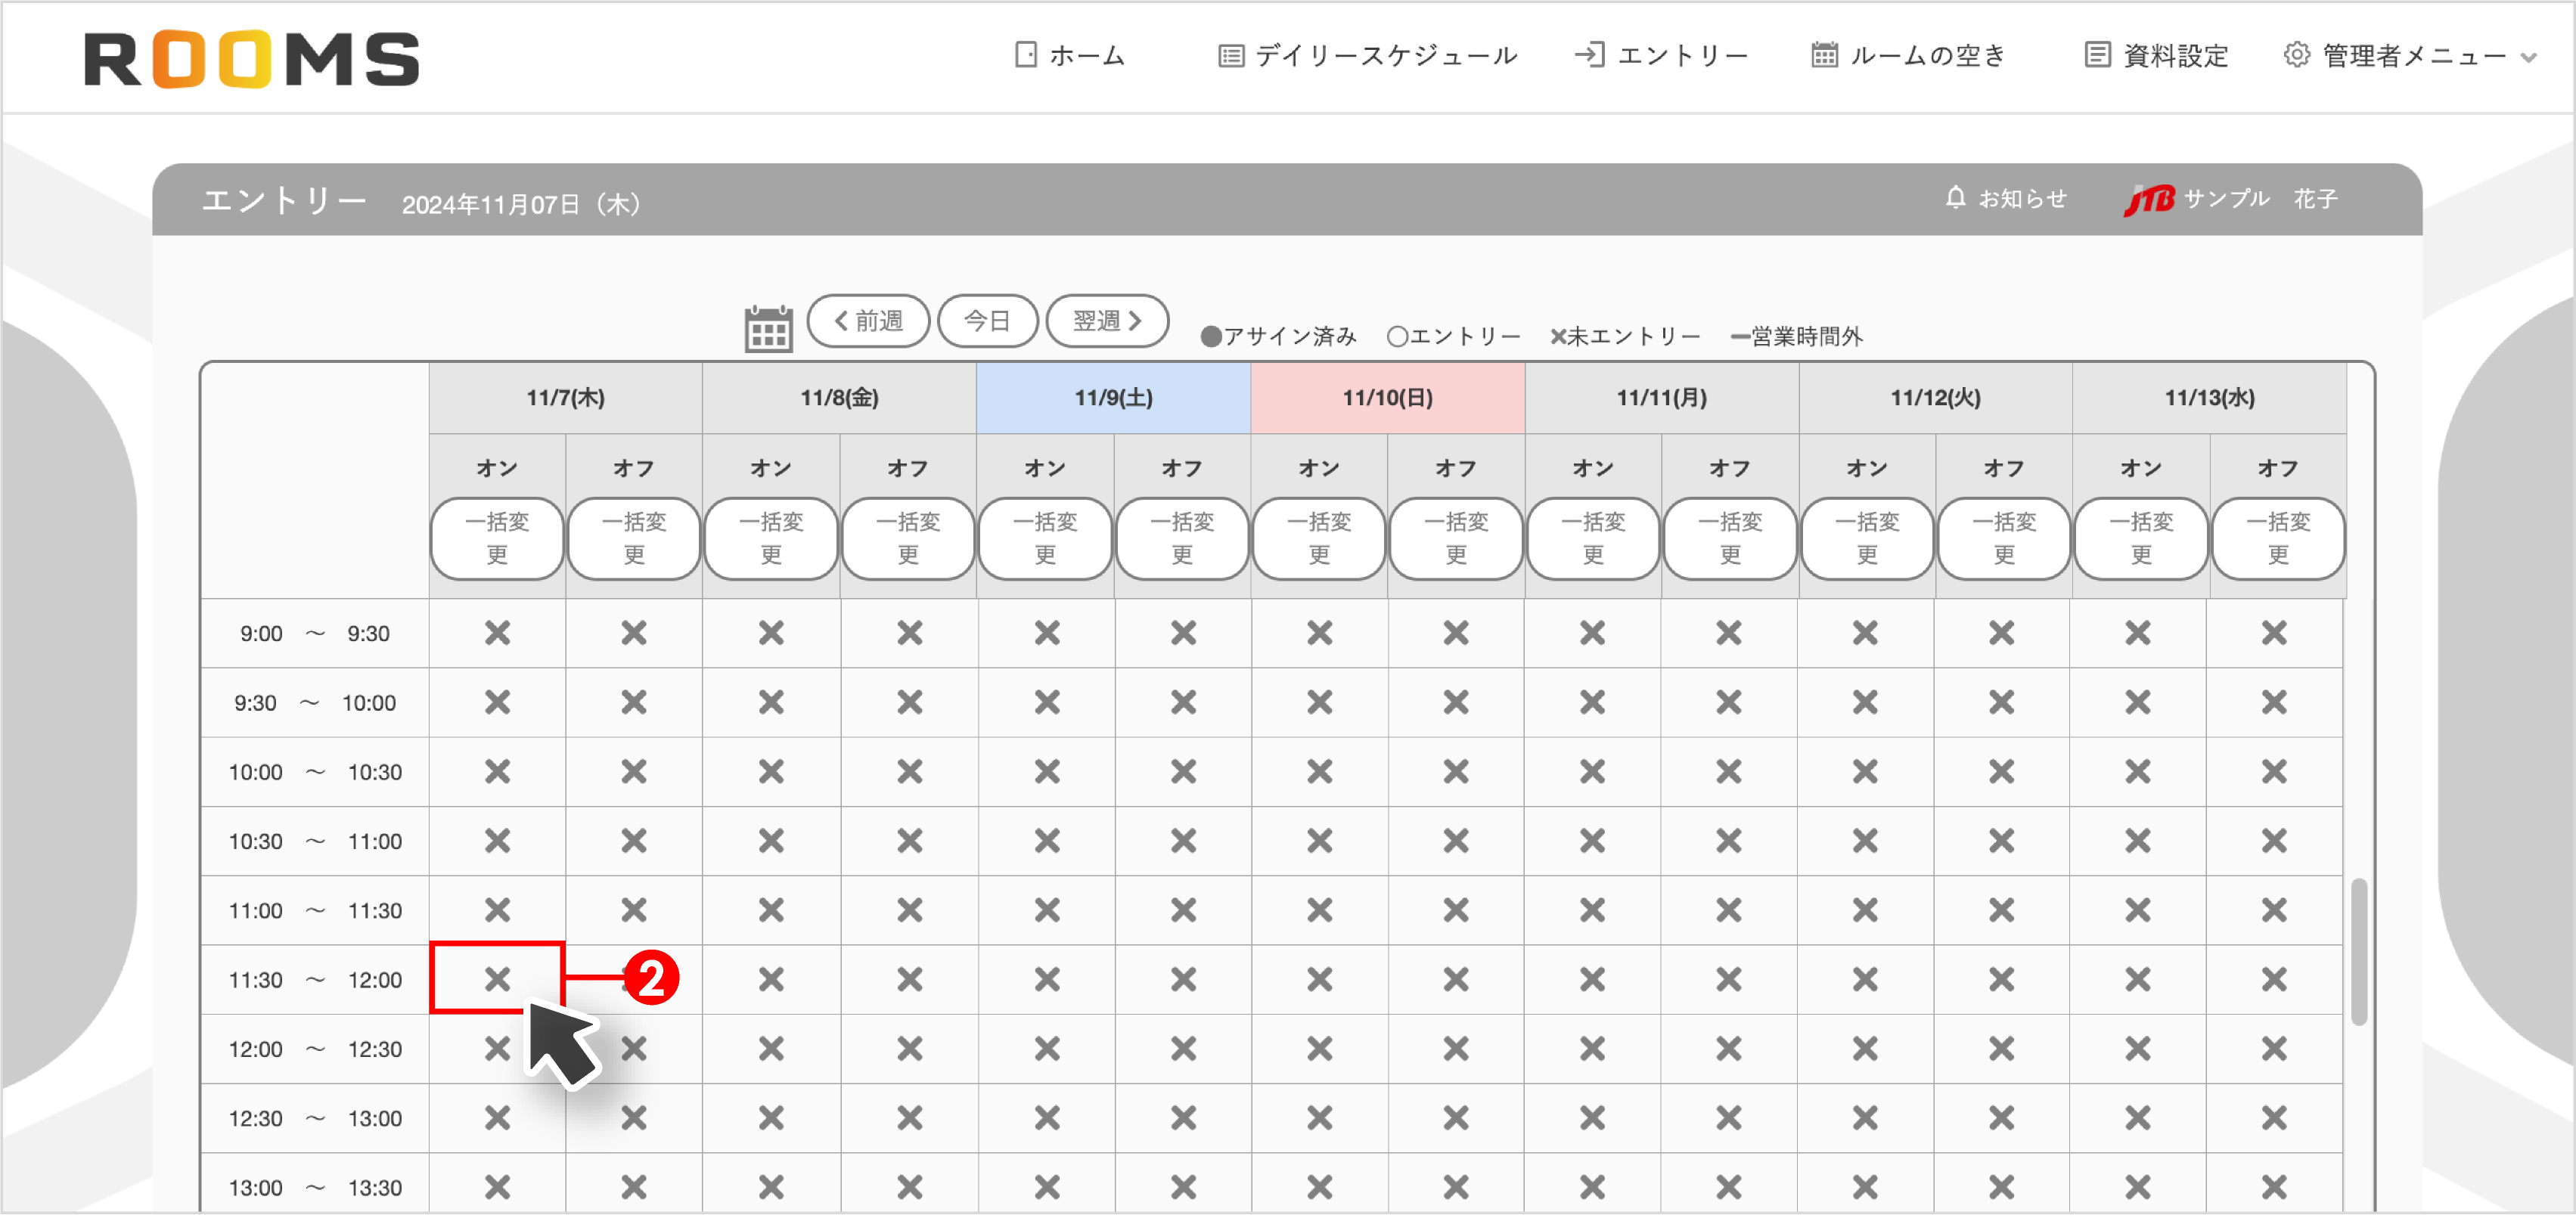Image resolution: width=2576 pixels, height=1215 pixels.
Task: Click the エントリー arrow icon
Action: 1591,56
